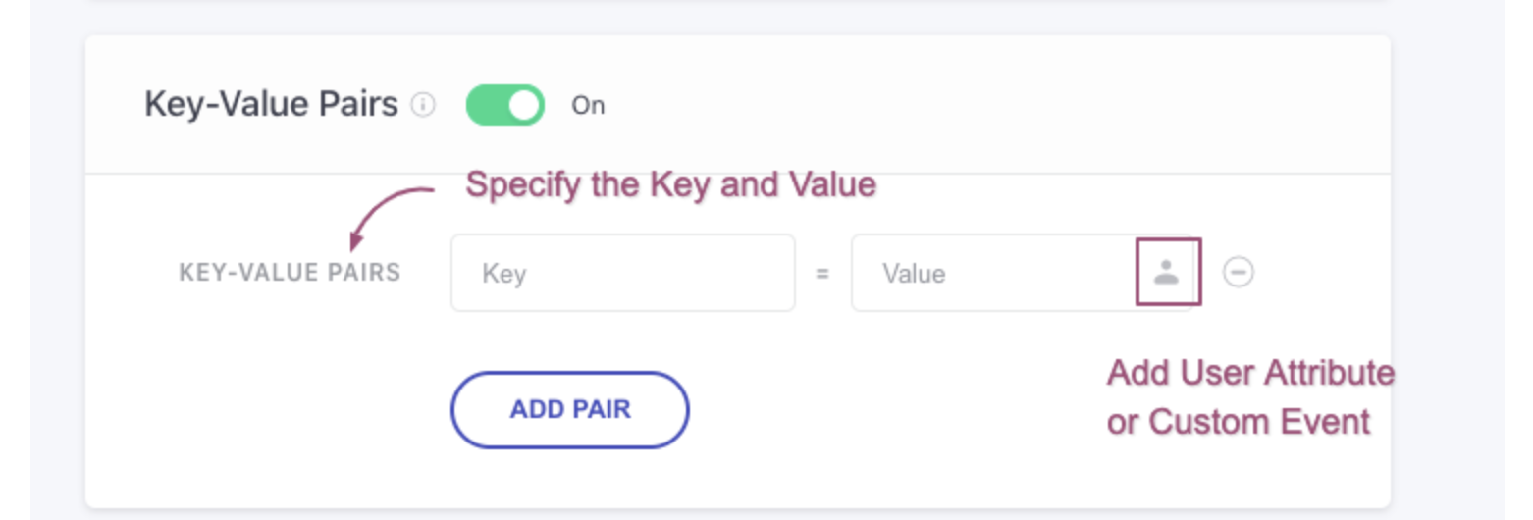Open user attribute picker in Value field

point(1166,272)
